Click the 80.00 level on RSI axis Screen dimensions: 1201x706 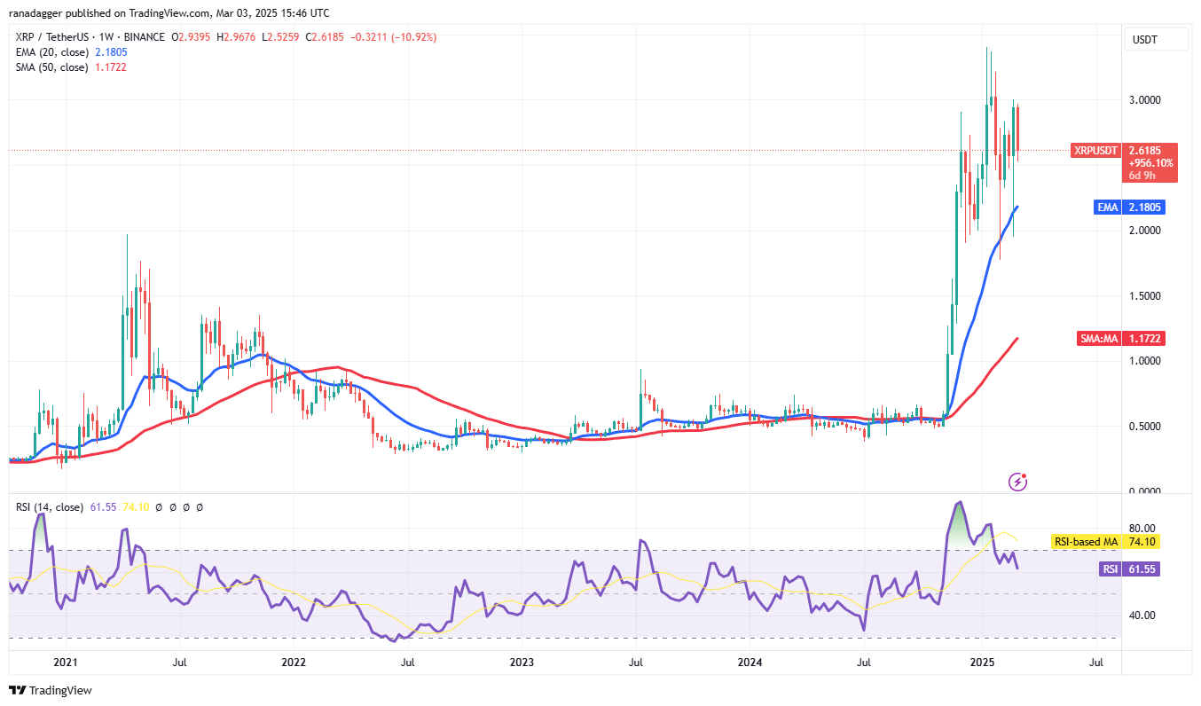(1143, 529)
